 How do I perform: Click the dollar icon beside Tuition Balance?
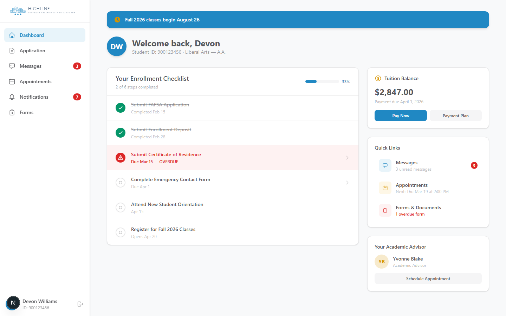coord(378,78)
